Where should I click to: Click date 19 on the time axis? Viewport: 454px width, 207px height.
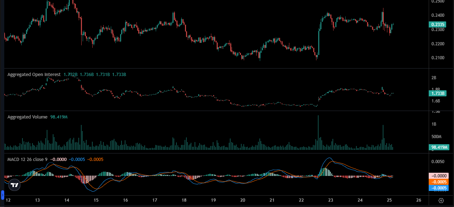tap(213, 200)
